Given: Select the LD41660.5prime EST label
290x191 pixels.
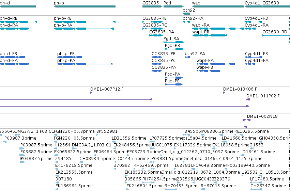Looking at the screenshot, I should click(239, 138).
